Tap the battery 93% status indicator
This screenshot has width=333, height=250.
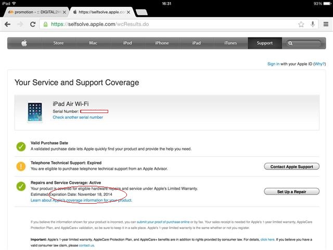(x=323, y=4)
